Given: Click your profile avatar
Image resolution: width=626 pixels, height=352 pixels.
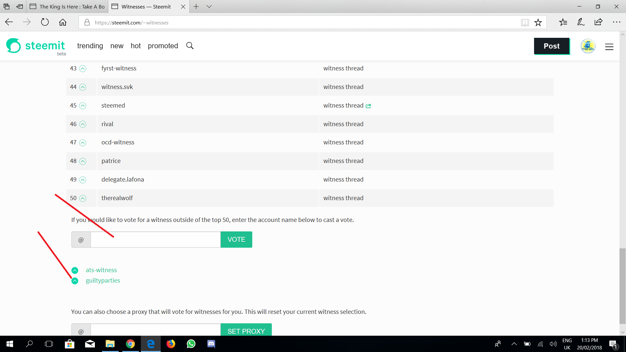Looking at the screenshot, I should click(x=588, y=46).
